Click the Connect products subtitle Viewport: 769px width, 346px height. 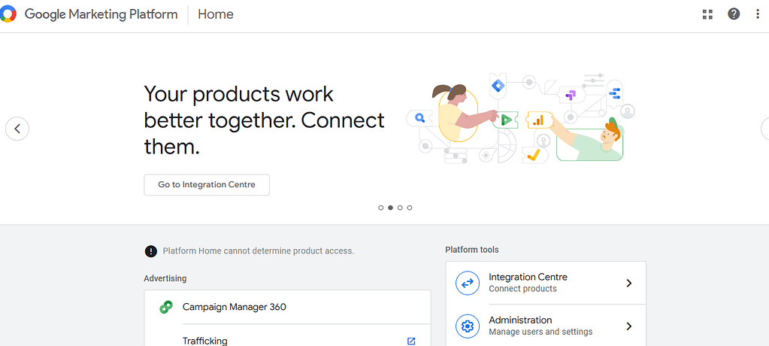click(522, 289)
